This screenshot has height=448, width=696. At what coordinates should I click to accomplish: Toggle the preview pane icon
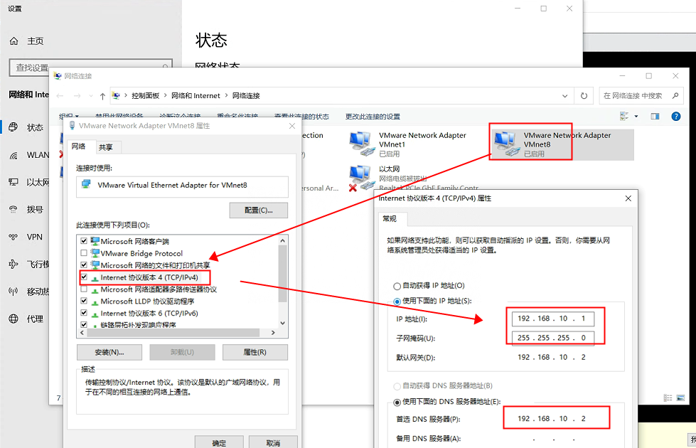(655, 117)
